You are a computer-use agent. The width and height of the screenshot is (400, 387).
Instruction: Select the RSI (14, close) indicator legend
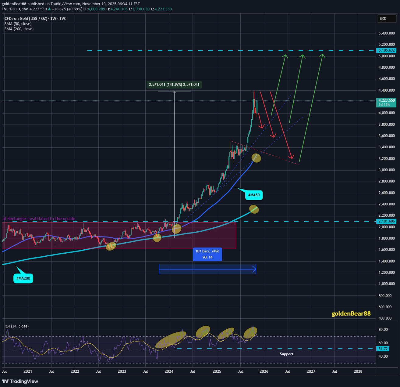16,326
